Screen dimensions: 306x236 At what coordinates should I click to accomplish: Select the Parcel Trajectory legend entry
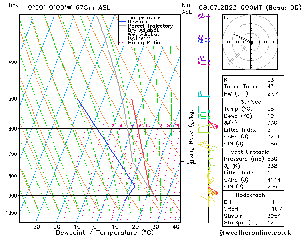150,26
